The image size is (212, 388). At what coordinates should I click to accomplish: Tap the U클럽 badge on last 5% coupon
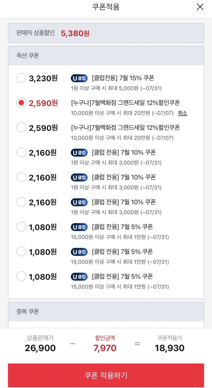(79, 277)
